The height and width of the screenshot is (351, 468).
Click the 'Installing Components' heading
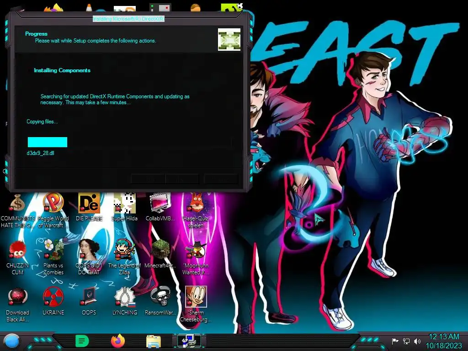(x=62, y=70)
